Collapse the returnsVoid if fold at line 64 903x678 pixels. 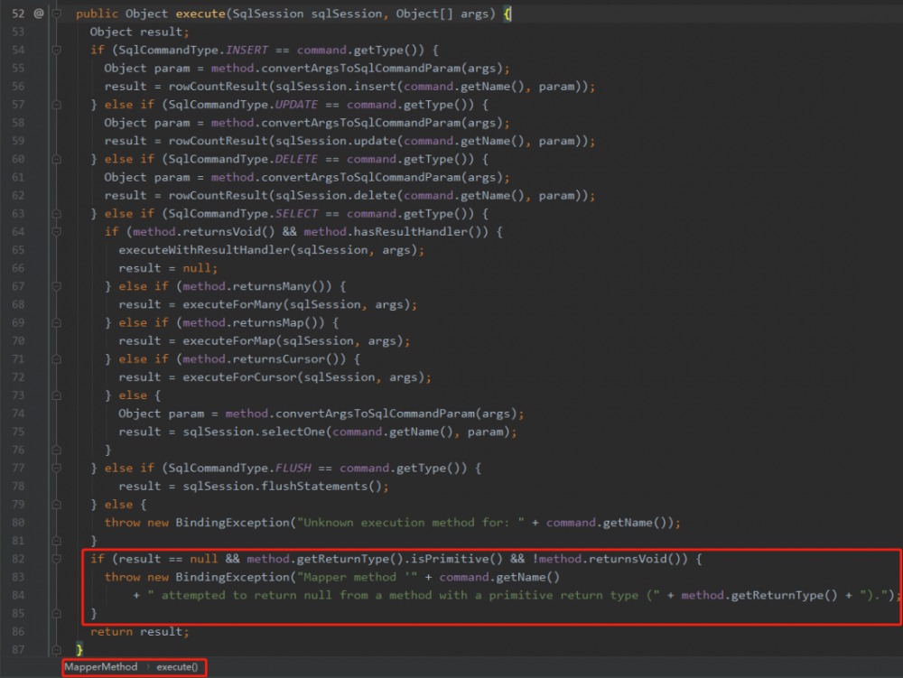point(56,232)
